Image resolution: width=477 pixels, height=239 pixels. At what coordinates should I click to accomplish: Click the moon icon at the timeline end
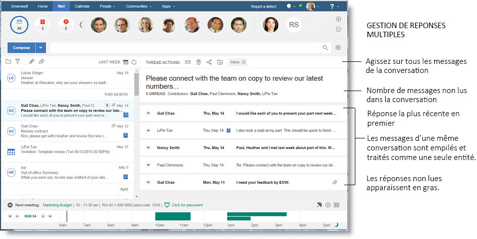click(337, 225)
